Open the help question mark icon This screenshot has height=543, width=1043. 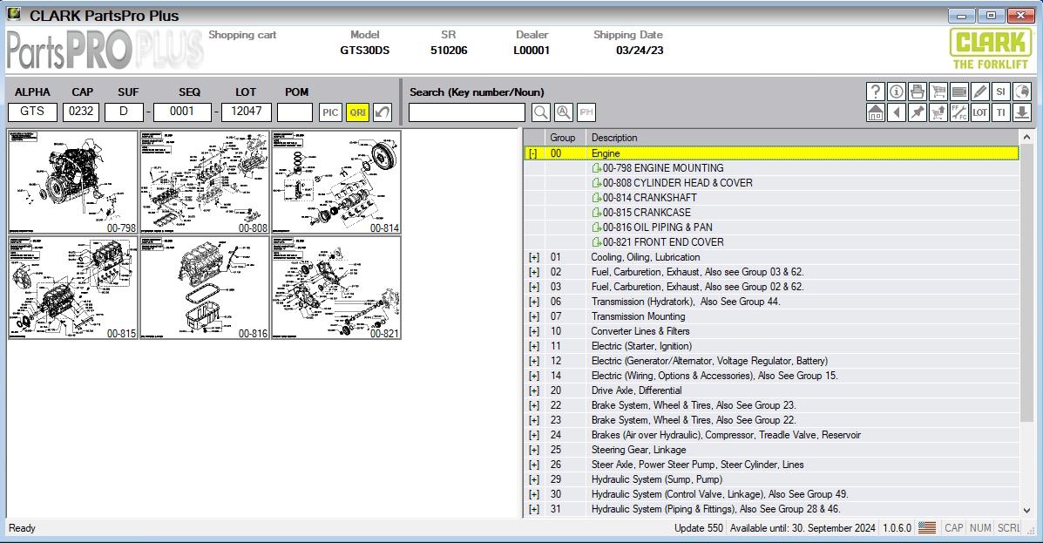876,92
